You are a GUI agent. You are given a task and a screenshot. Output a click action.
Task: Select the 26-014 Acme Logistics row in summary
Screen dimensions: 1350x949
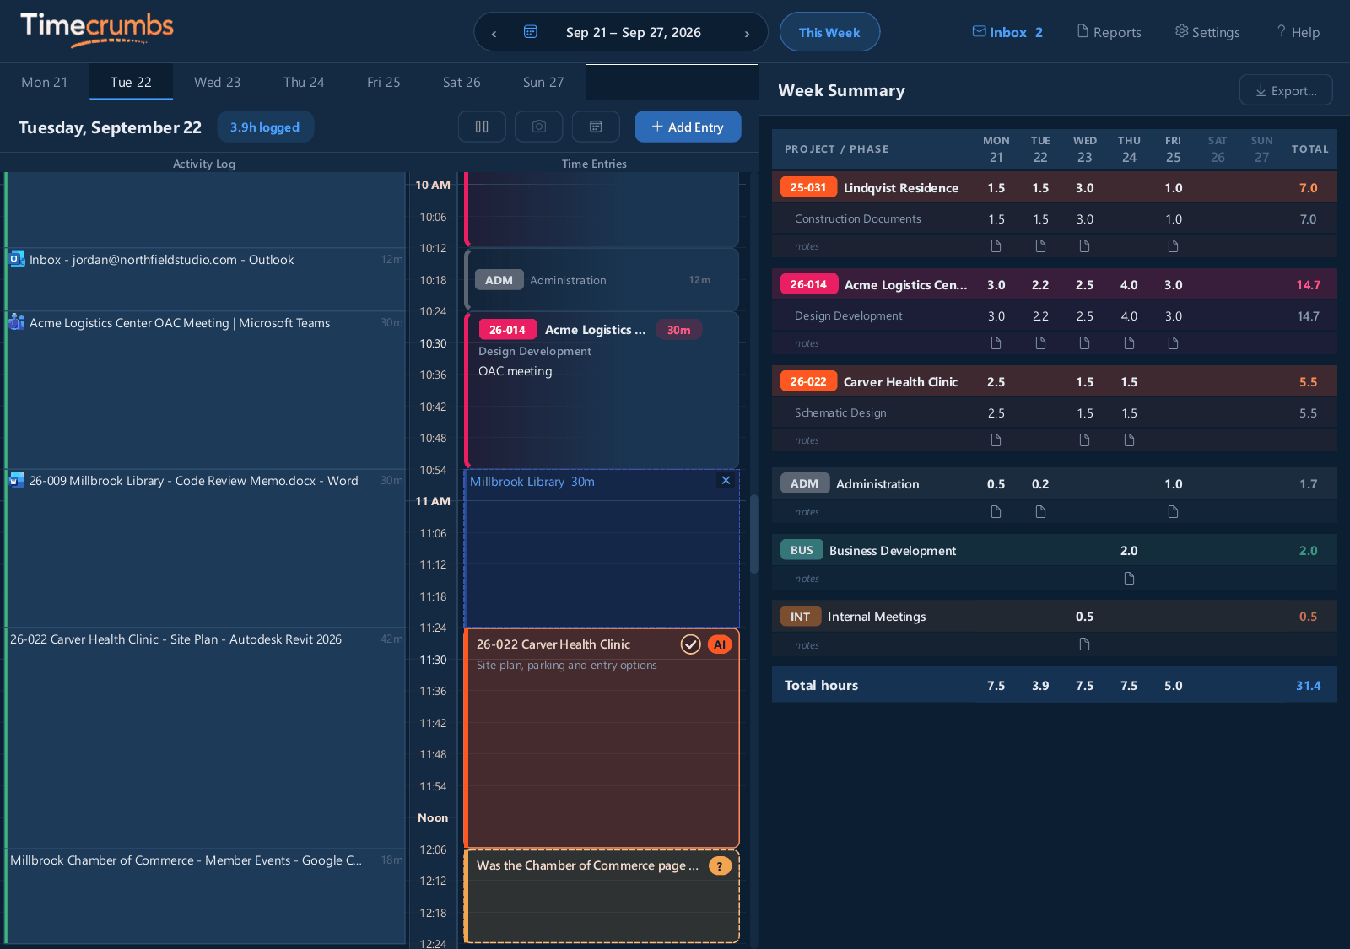(1055, 284)
